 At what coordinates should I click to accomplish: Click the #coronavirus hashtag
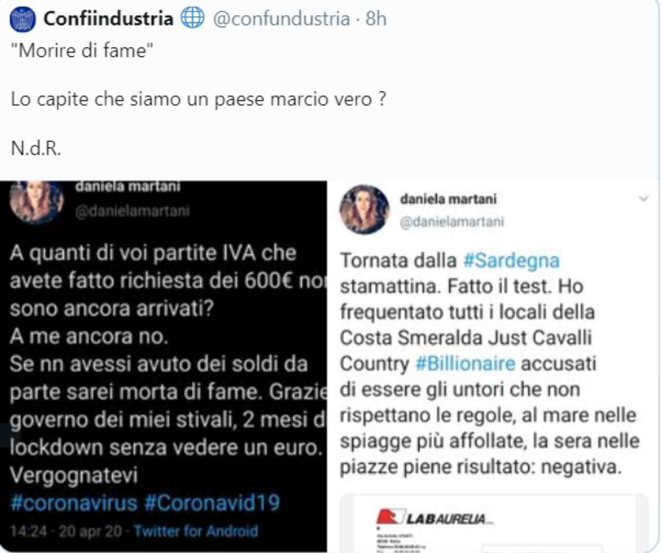[74, 502]
